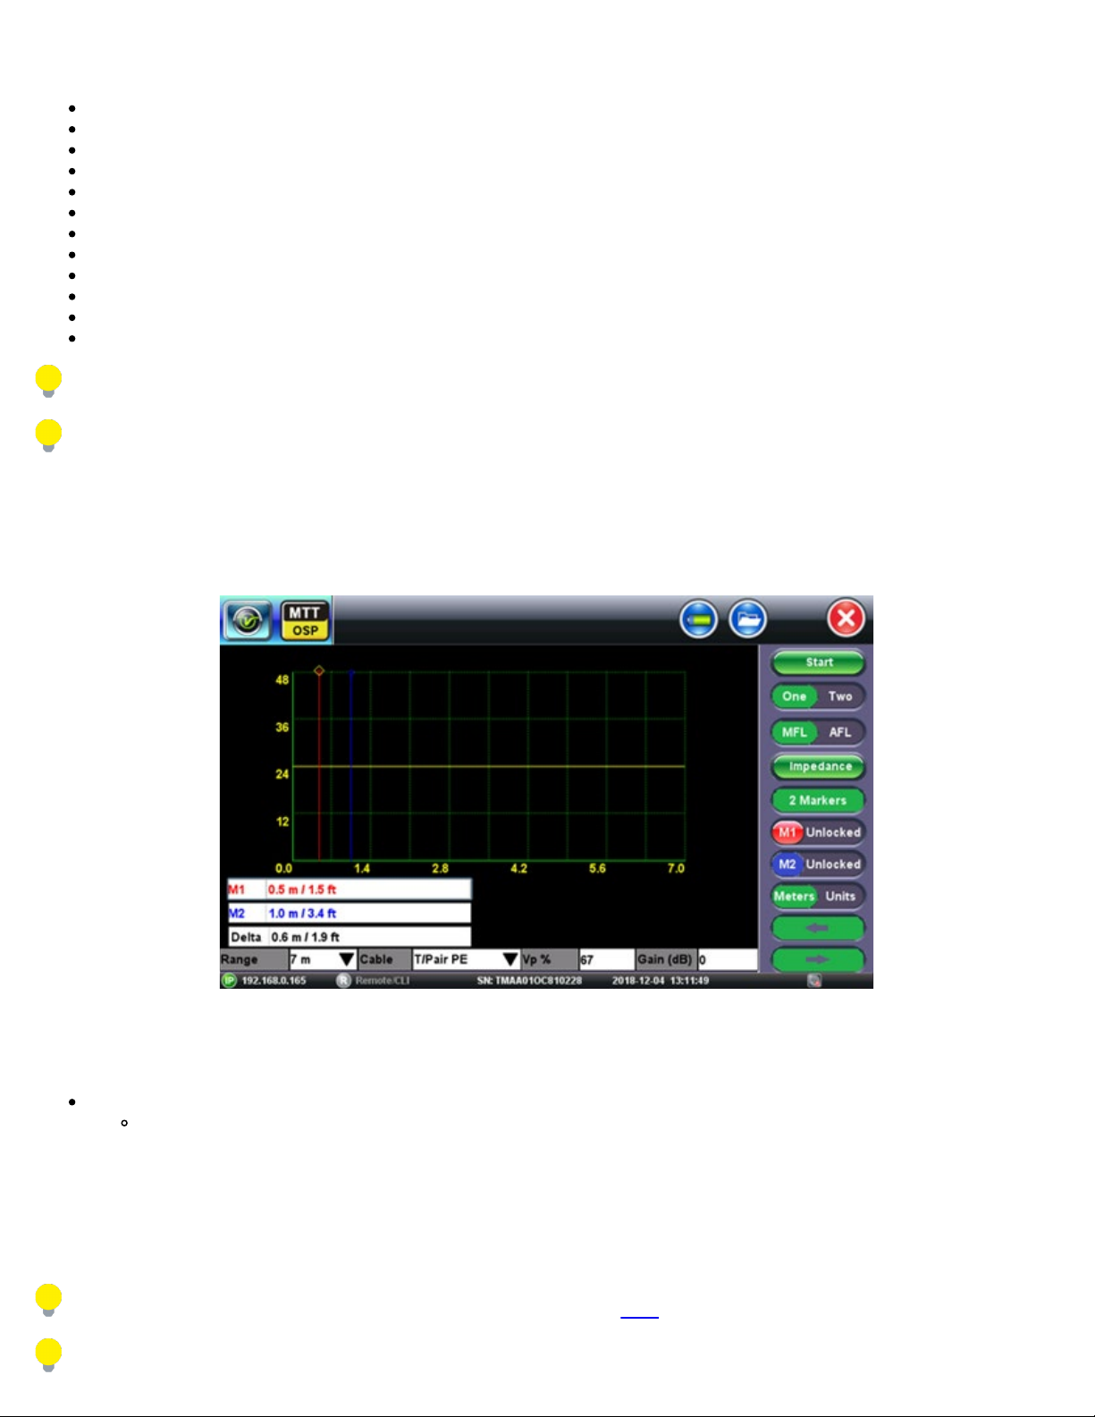The width and height of the screenshot is (1095, 1417).
Task: Click the x-axis value 2.8
Action: 441,868
